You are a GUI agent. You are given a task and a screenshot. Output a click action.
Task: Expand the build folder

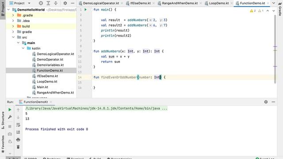click(x=13, y=26)
